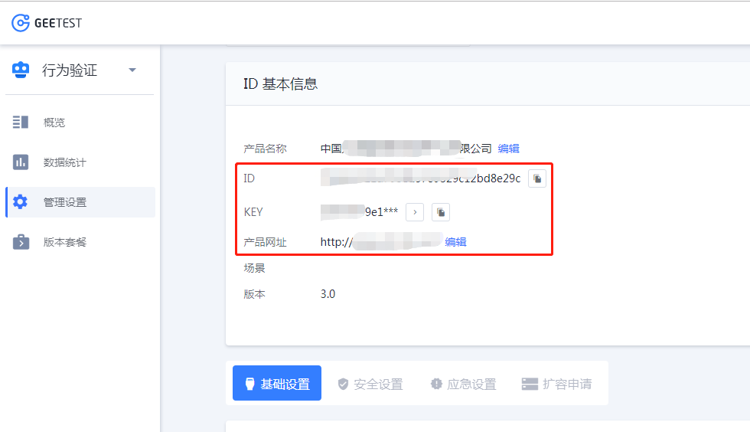
Task: Click the 版本套餐 briefcase icon
Action: point(21,242)
